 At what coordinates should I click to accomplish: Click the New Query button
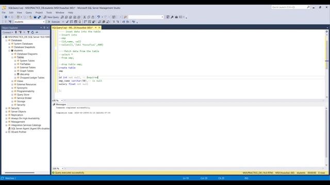51,17
